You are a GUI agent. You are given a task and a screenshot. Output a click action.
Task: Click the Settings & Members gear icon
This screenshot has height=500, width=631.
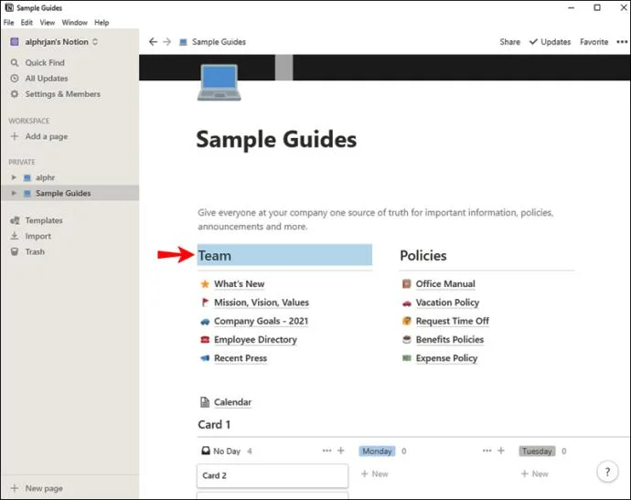[15, 94]
